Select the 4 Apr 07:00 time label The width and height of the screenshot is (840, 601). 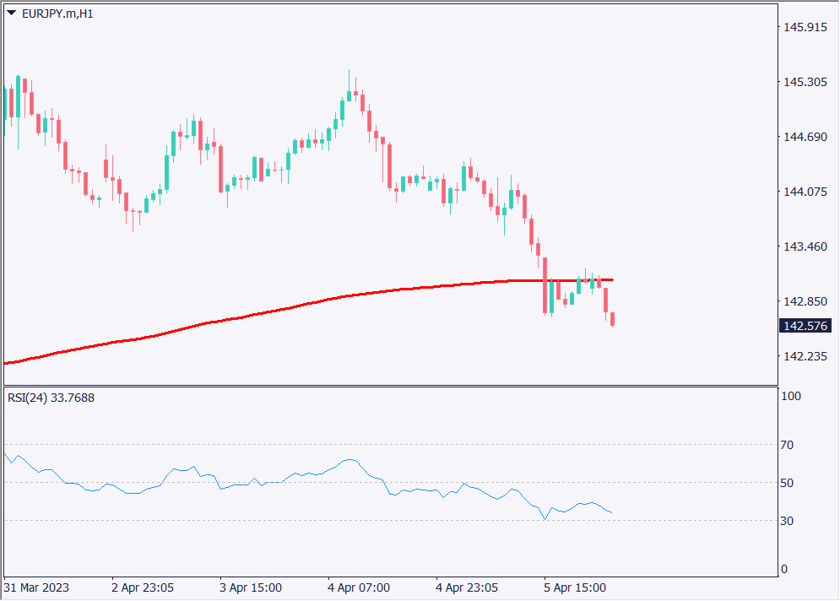click(x=359, y=587)
